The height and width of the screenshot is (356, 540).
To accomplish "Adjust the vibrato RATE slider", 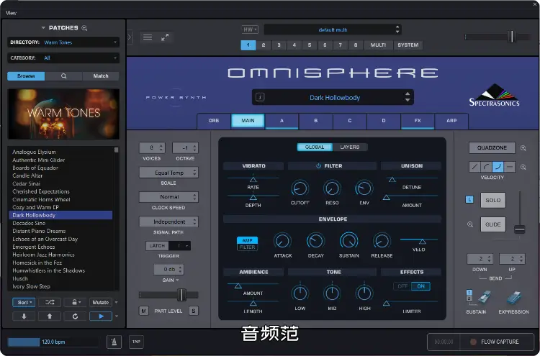I will pyautogui.click(x=253, y=179).
